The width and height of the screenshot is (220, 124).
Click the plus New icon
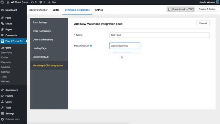point(49,2)
